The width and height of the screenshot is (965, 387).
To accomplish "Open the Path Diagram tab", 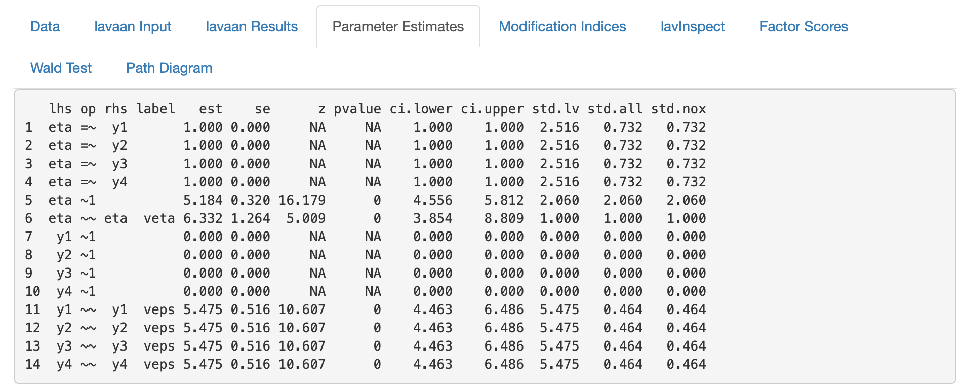I will [x=169, y=68].
